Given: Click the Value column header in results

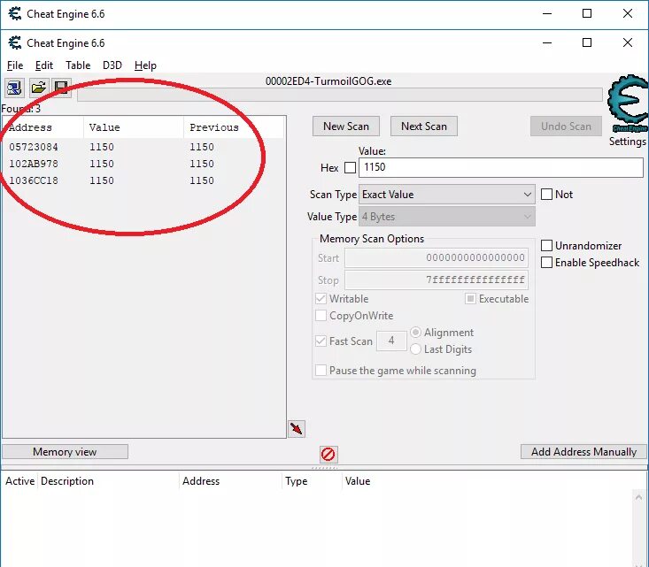Looking at the screenshot, I should click(x=134, y=127).
